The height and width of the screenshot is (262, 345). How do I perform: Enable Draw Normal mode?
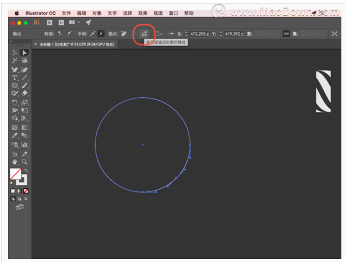point(13,199)
